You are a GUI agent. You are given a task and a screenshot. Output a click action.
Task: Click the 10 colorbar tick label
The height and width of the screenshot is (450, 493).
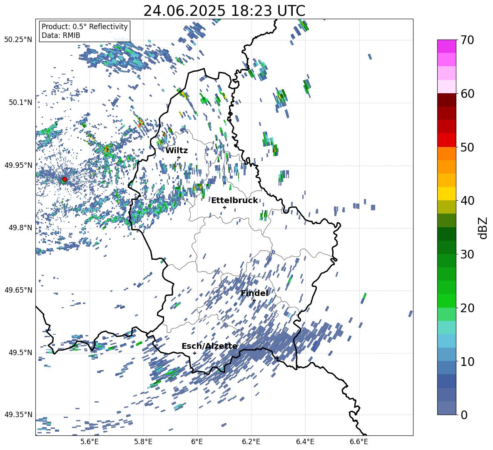[467, 361]
